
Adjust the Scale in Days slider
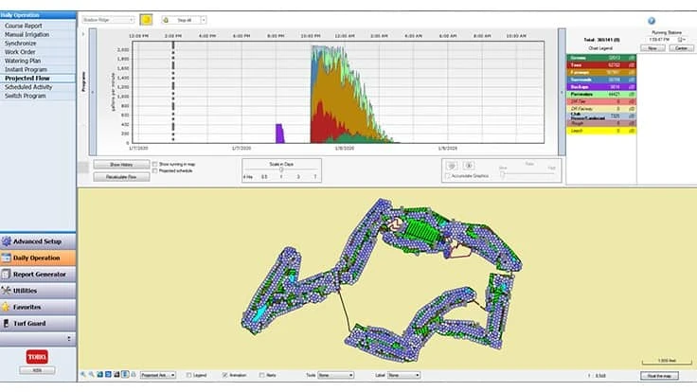coord(281,170)
